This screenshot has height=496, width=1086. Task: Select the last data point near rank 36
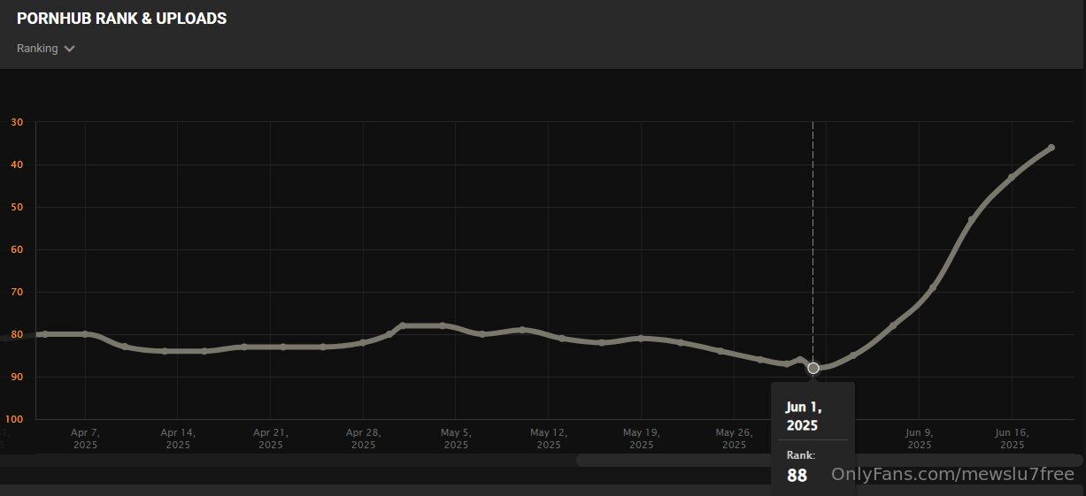click(1051, 148)
